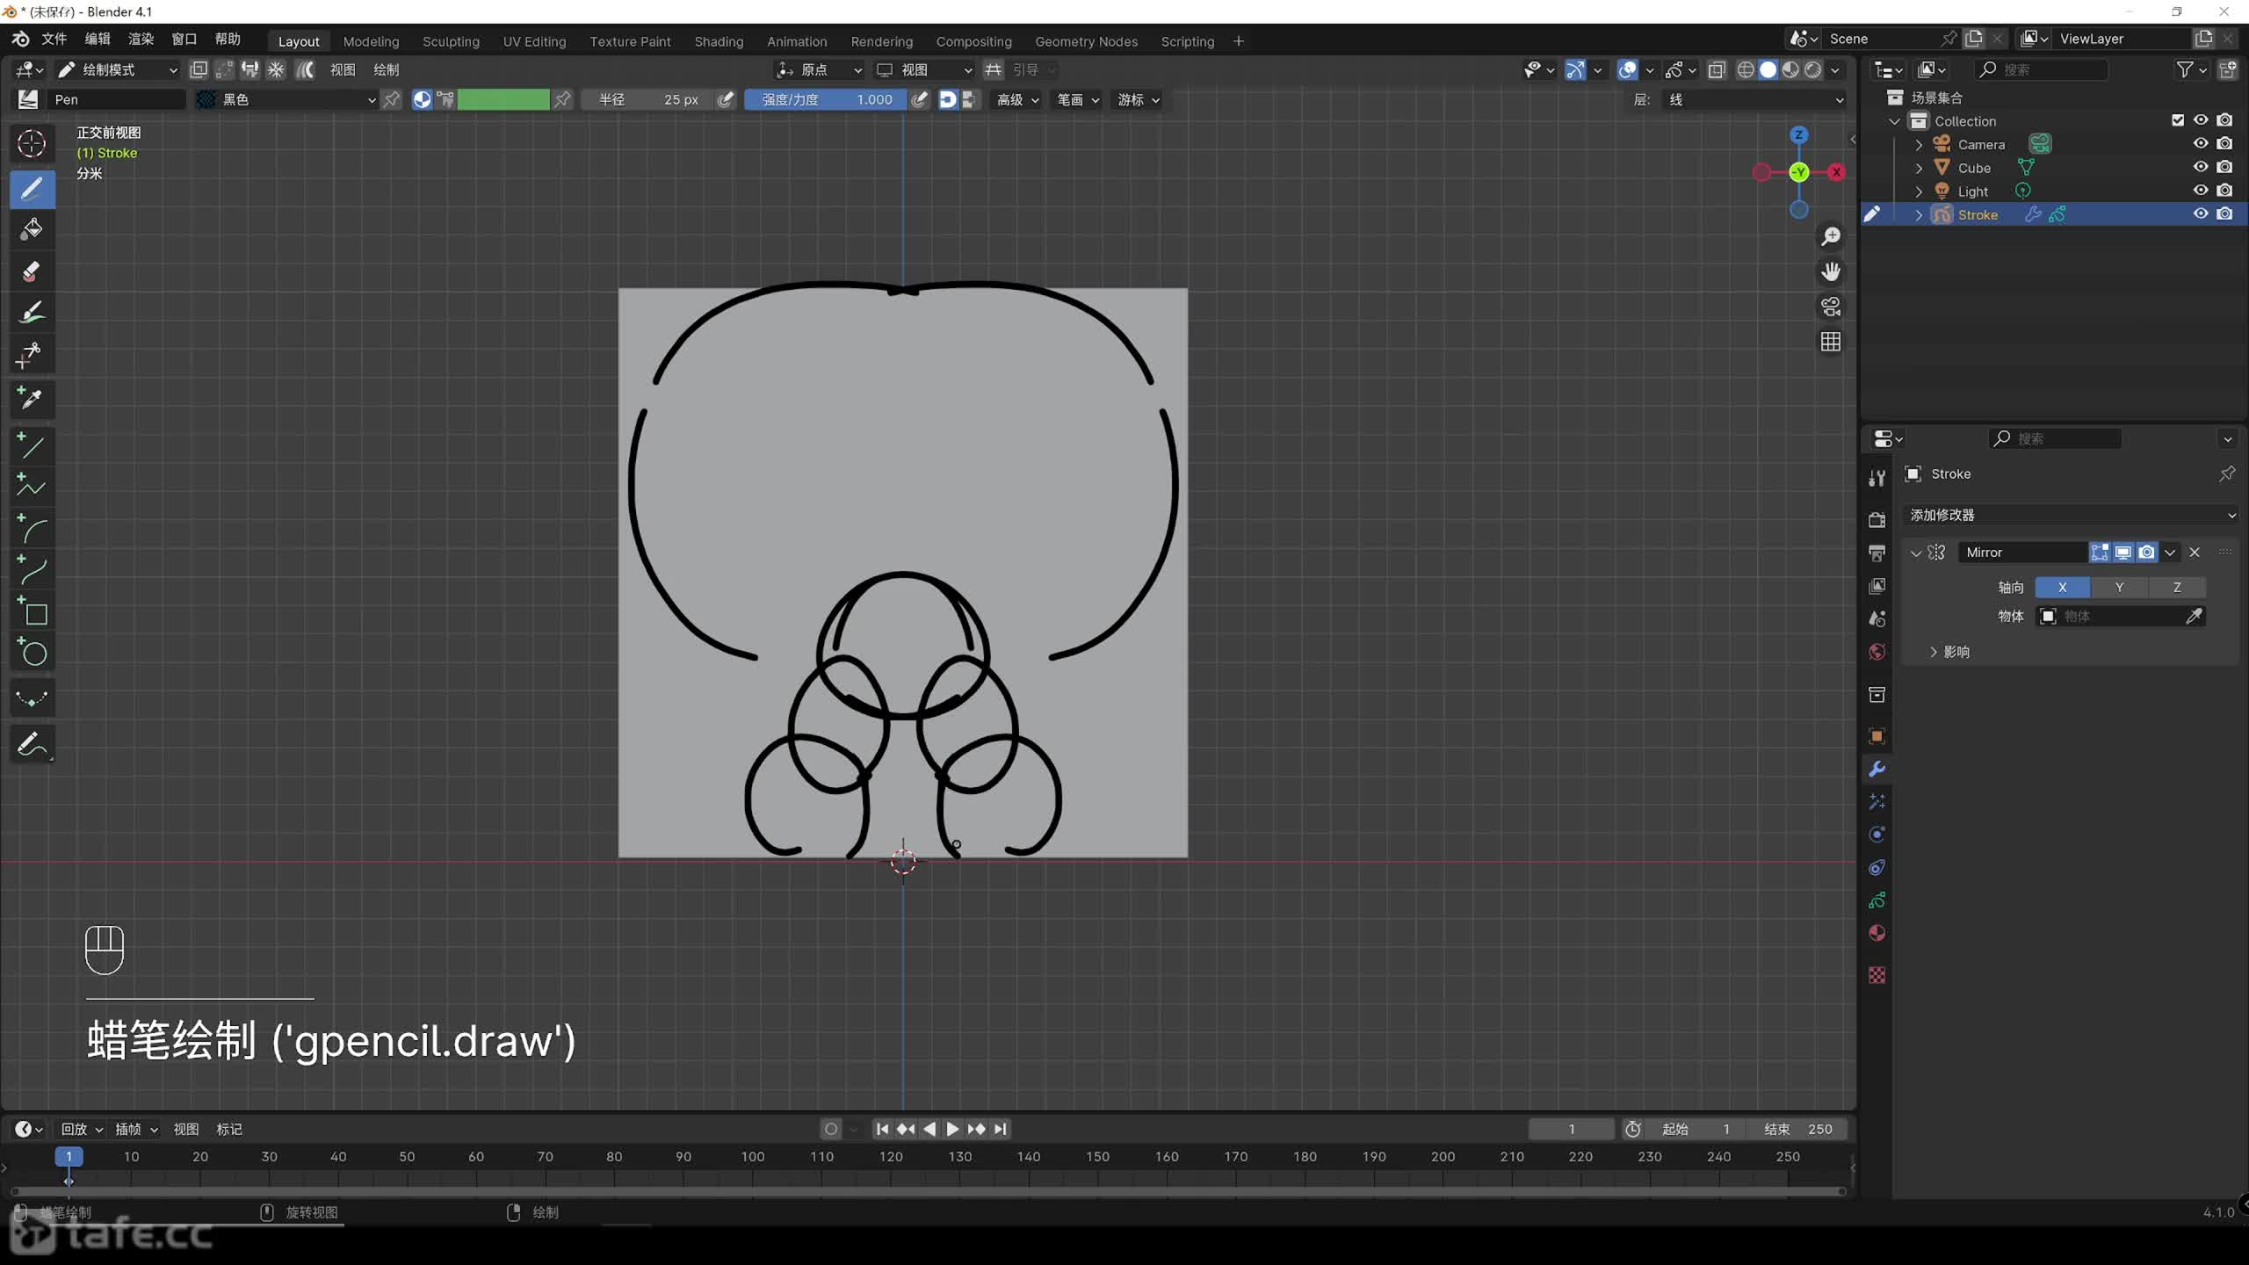This screenshot has height=1265, width=2249.
Task: Select the Circle tool
Action: 33,652
